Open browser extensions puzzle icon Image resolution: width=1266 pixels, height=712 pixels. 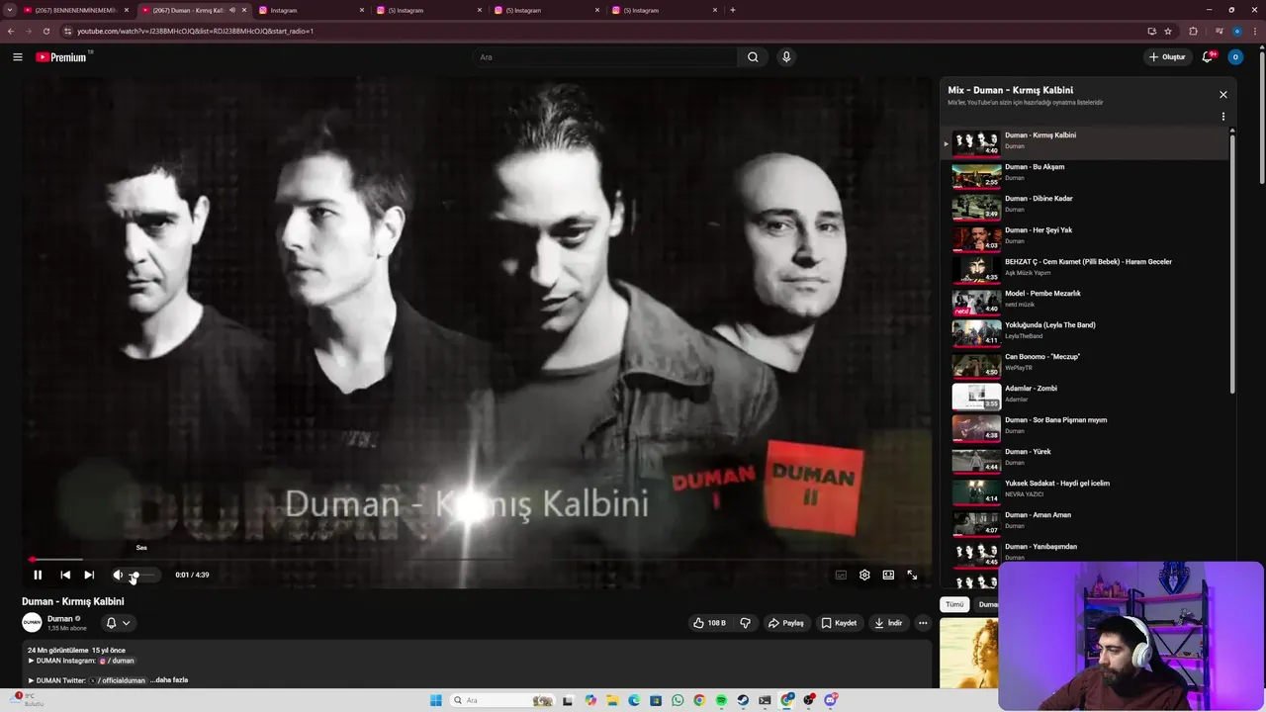click(1193, 31)
